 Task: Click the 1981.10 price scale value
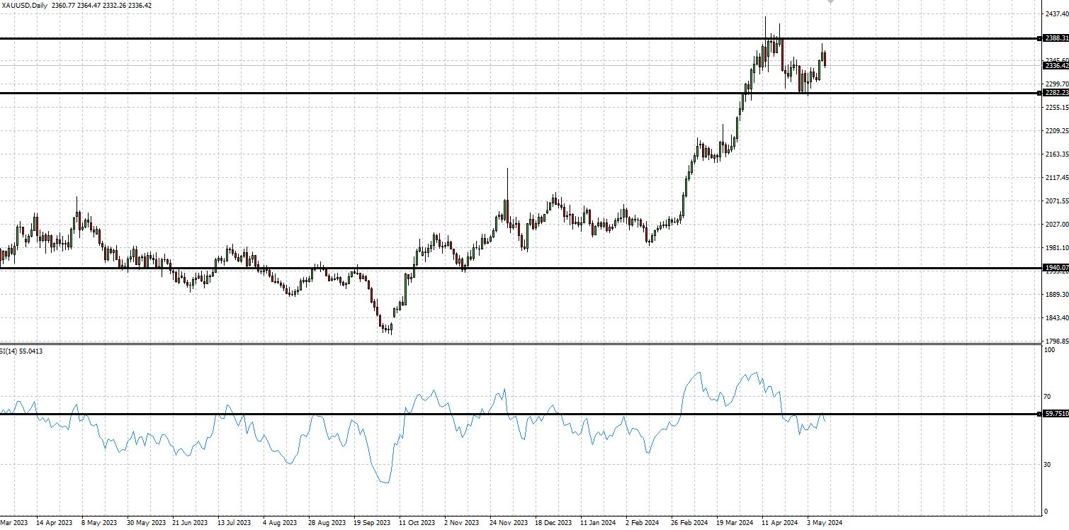(x=1056, y=248)
